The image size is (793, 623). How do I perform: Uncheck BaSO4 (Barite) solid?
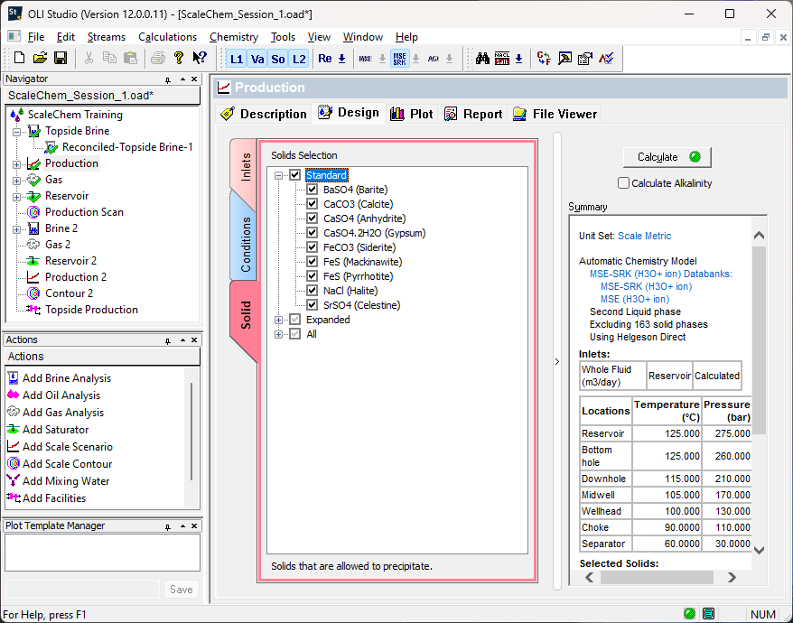point(312,190)
